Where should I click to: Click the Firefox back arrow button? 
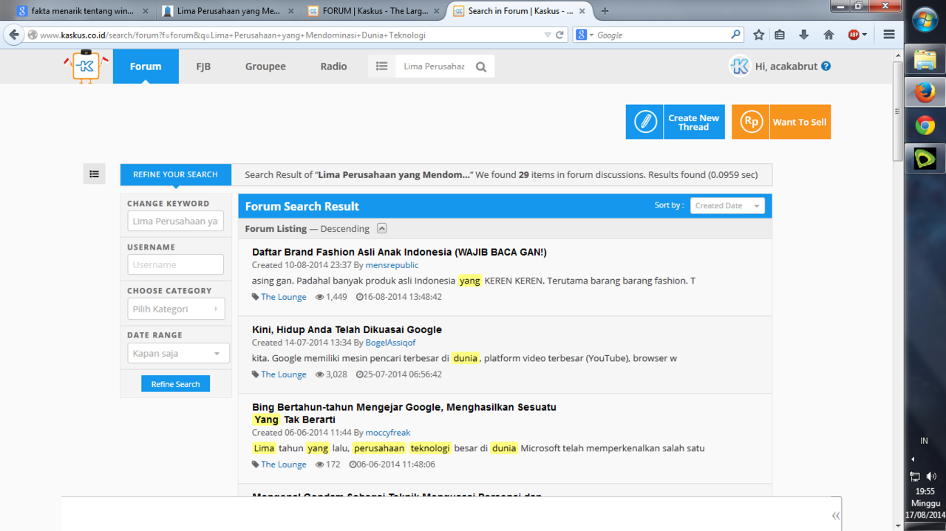pos(13,35)
